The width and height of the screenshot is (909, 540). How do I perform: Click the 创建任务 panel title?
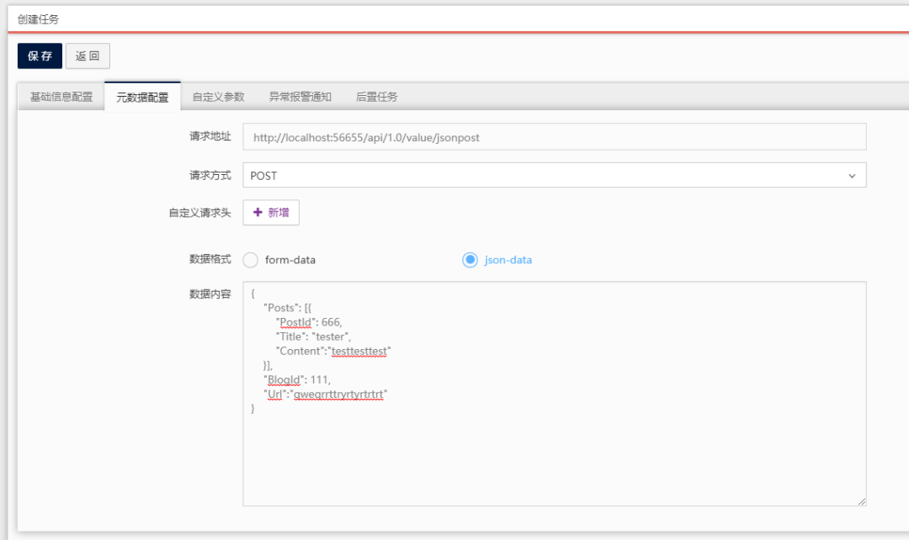tap(38, 19)
